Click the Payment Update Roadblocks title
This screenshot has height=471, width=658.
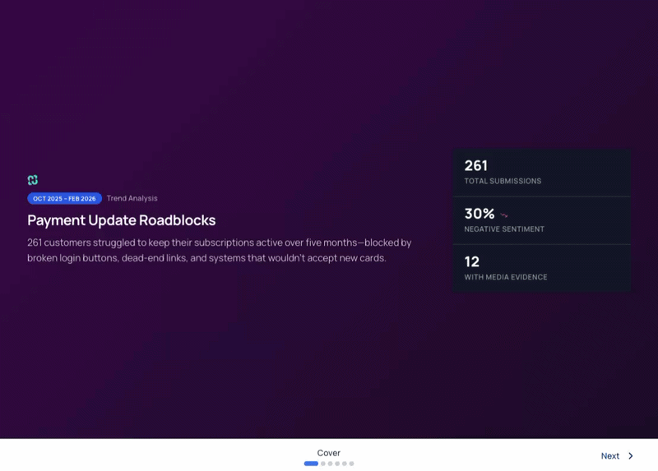point(121,220)
